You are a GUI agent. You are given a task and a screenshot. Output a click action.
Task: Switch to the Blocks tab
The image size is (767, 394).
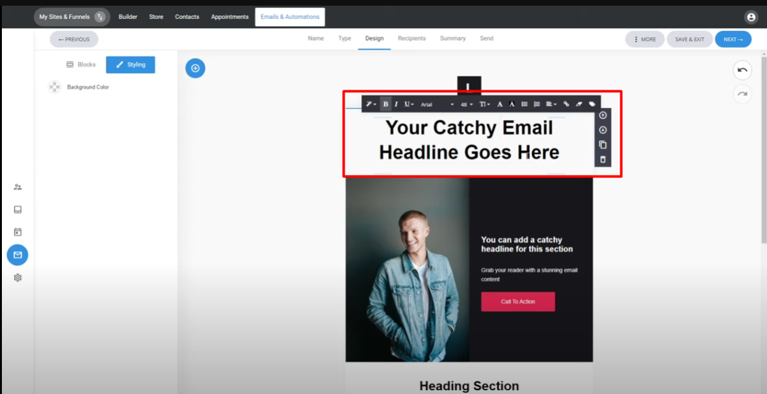(81, 64)
